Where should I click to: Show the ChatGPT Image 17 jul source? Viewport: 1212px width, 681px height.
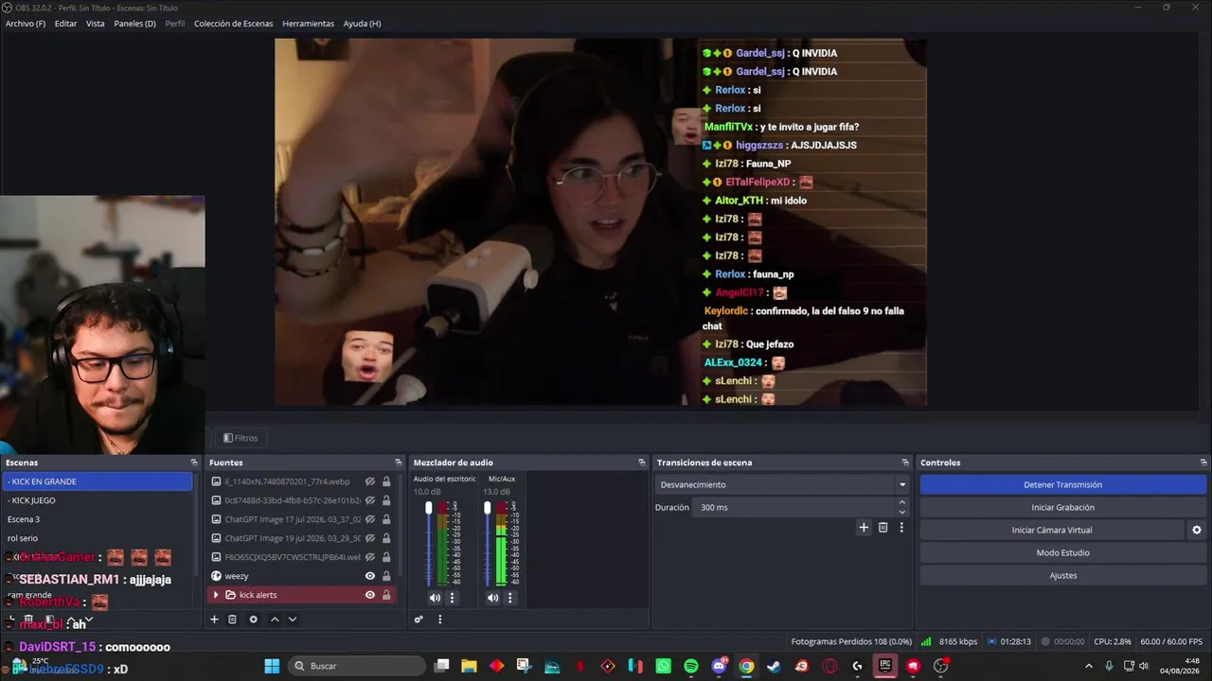(370, 519)
